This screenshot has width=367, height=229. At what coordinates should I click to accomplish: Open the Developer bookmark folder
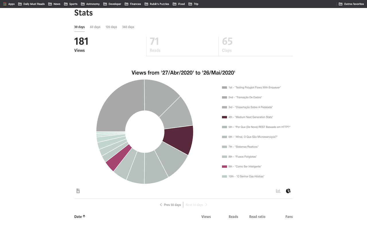point(112,4)
